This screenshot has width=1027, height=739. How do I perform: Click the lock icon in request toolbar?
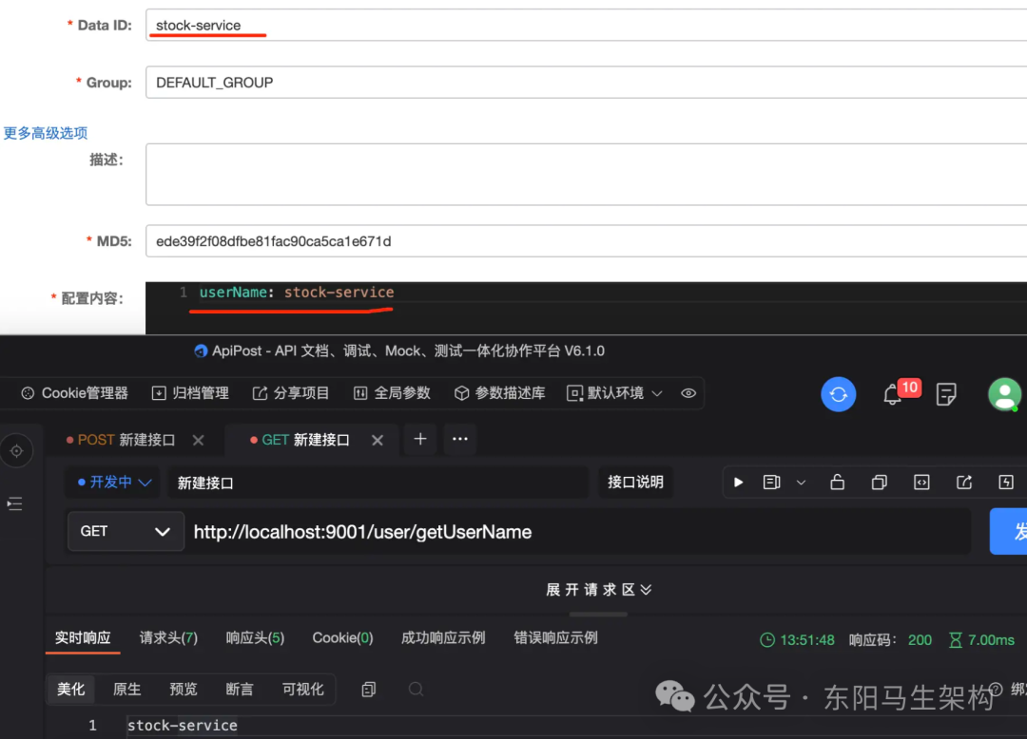pyautogui.click(x=837, y=483)
